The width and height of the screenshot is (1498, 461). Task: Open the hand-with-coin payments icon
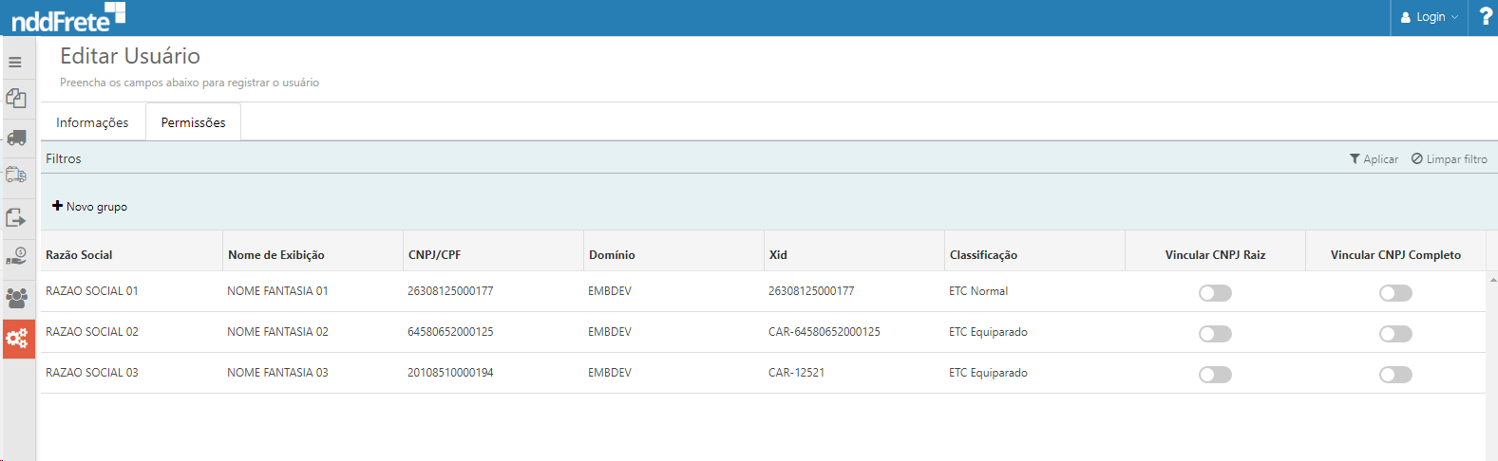pyautogui.click(x=16, y=256)
